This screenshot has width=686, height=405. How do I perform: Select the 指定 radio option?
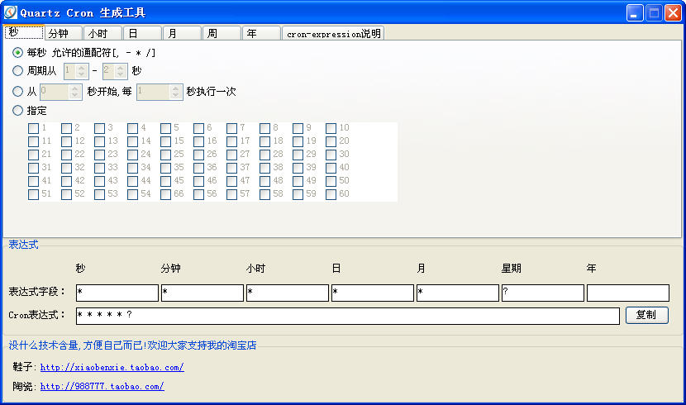(x=18, y=111)
